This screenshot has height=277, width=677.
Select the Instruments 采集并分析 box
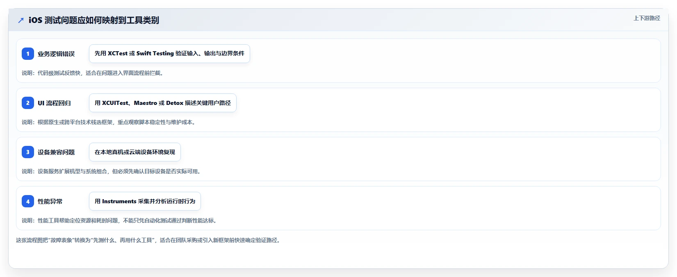[x=145, y=201]
